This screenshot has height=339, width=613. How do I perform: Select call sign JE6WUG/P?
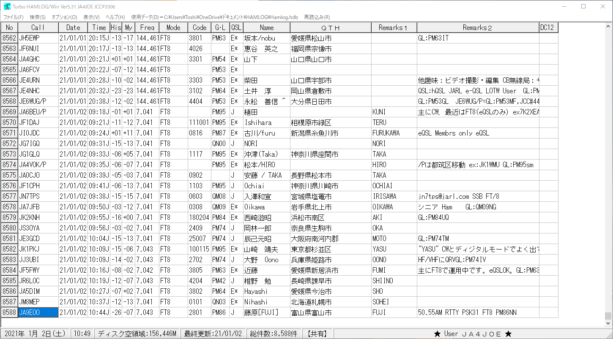tap(38, 101)
